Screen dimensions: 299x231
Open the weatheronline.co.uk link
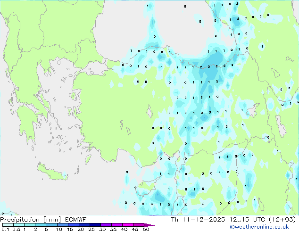(259, 227)
